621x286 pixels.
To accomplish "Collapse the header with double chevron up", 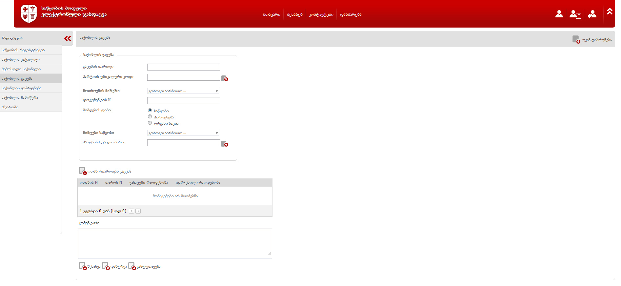I will click(x=610, y=11).
